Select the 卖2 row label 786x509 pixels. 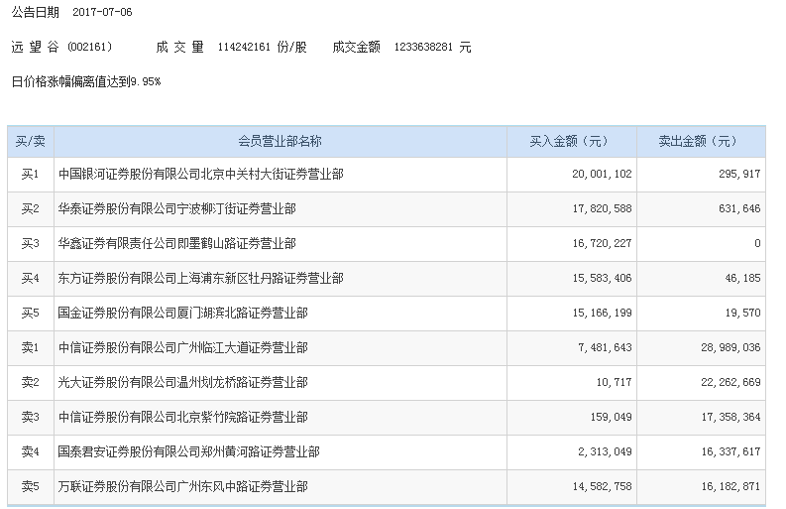(x=30, y=383)
